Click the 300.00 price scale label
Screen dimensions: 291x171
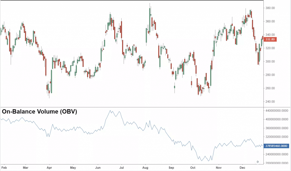[x=269, y=61]
